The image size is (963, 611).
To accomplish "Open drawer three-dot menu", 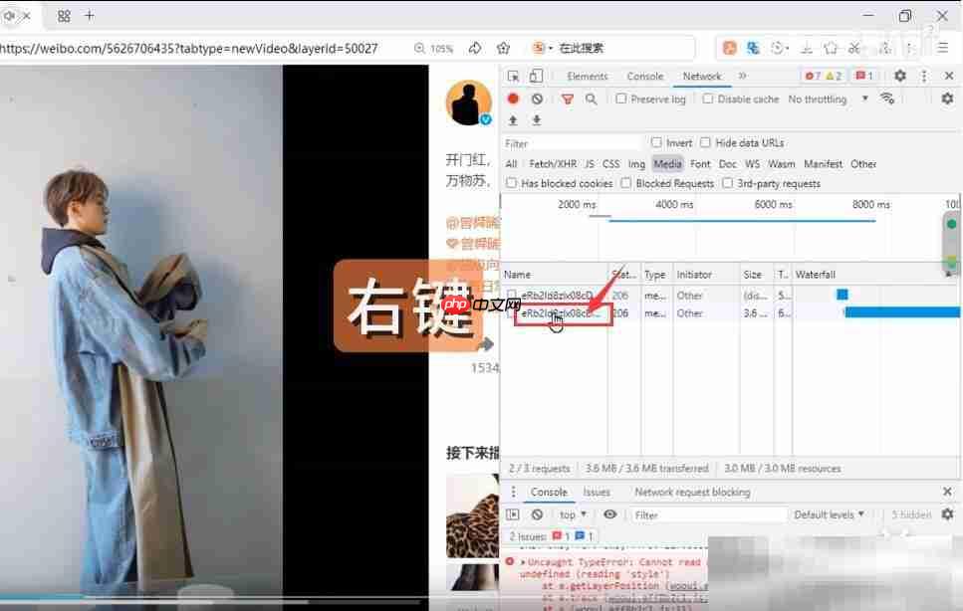I will [514, 492].
